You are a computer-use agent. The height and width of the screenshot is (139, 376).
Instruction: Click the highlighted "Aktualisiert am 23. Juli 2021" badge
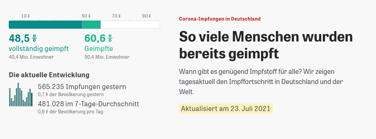point(226,109)
